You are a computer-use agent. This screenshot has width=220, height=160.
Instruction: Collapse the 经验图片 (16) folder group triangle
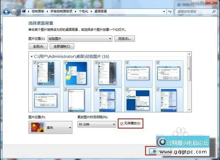(32, 56)
